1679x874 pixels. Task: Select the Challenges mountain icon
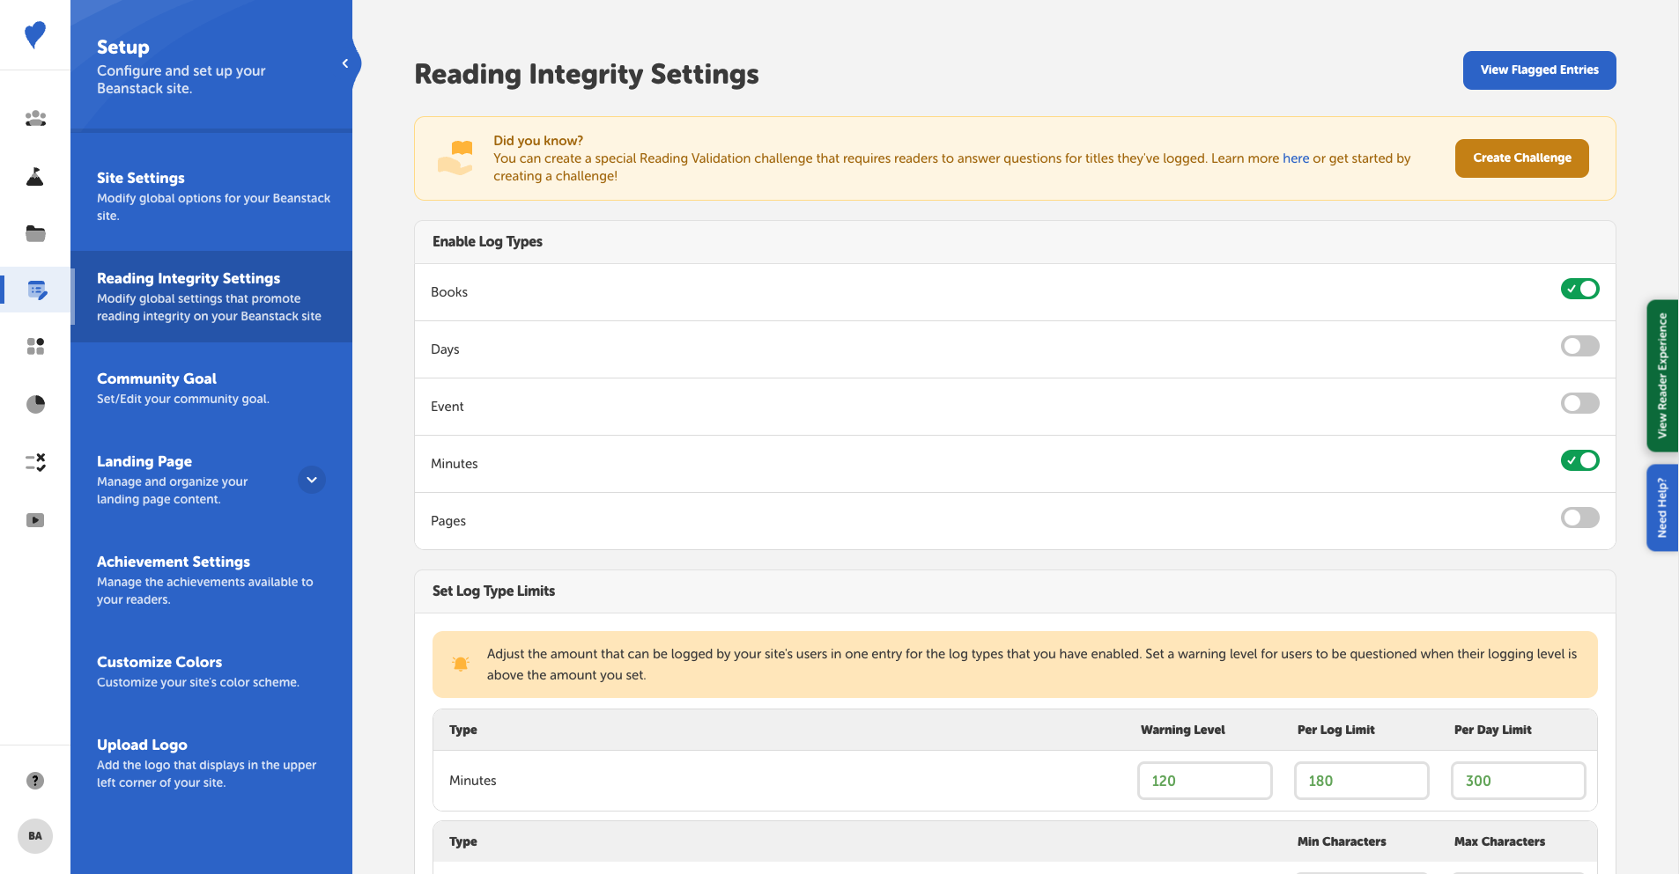pos(35,176)
